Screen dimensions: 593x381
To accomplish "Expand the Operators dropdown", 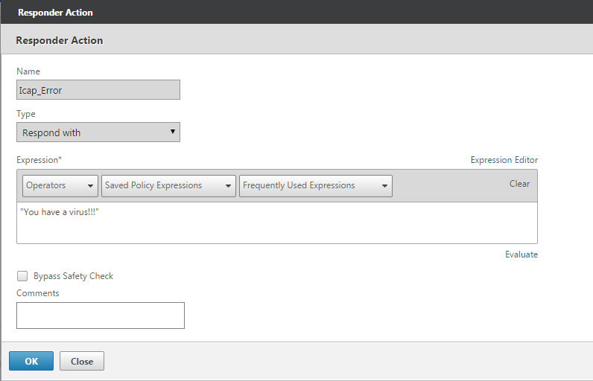I will [x=60, y=185].
